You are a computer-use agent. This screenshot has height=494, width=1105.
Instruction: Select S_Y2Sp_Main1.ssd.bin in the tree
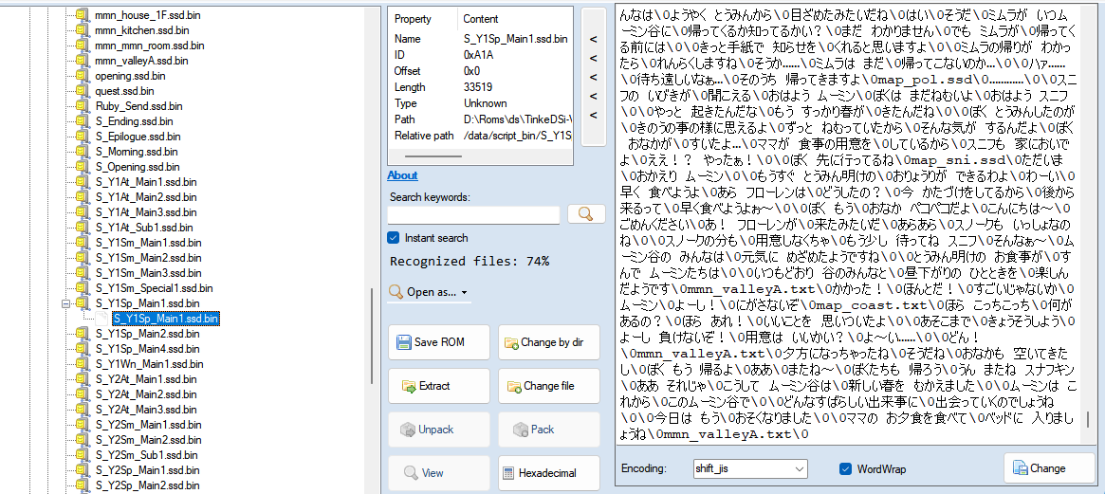tap(147, 470)
